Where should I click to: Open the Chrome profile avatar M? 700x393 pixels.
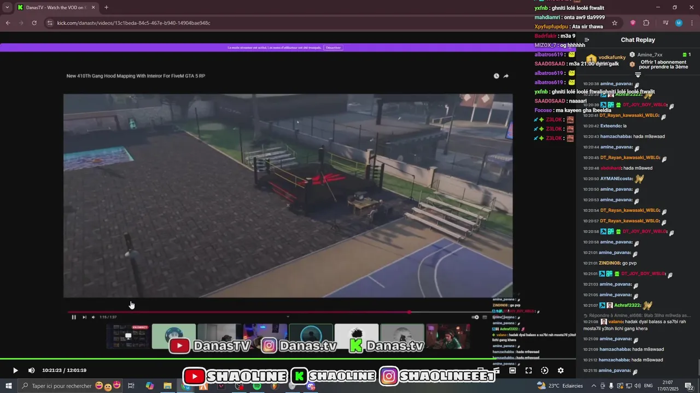click(x=679, y=23)
